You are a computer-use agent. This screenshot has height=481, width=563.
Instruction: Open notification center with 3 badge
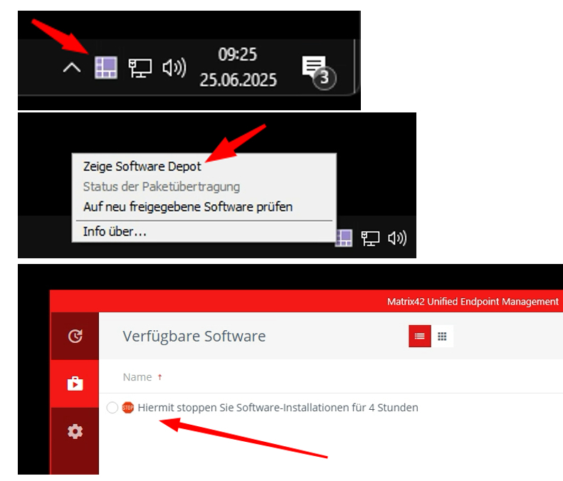(x=319, y=72)
